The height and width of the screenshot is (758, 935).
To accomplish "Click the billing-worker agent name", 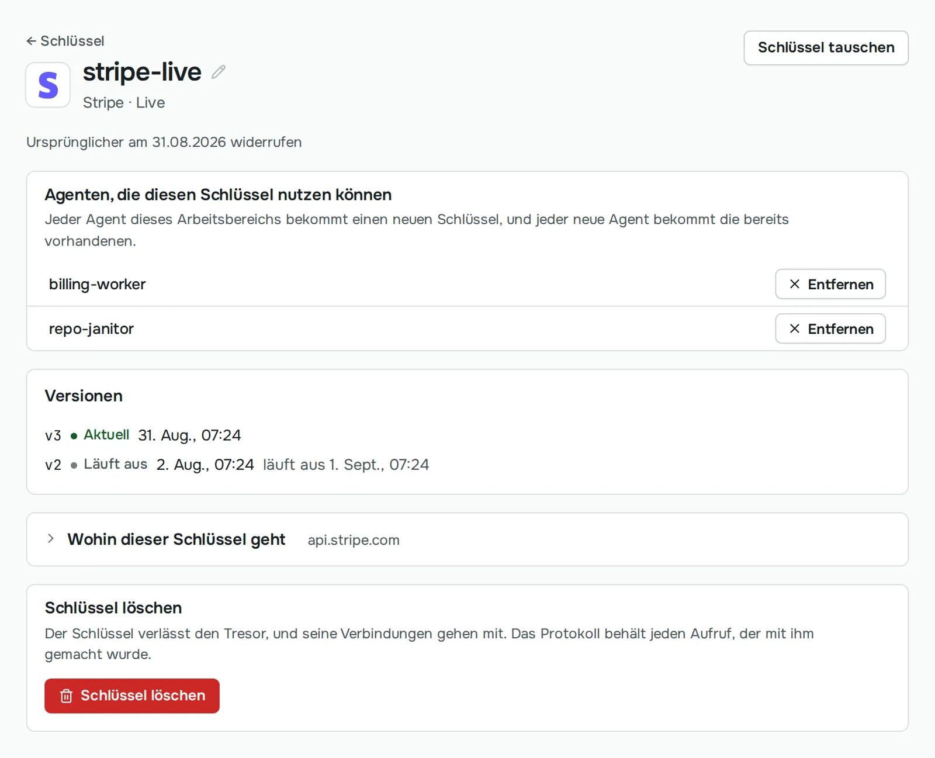I will (x=97, y=284).
